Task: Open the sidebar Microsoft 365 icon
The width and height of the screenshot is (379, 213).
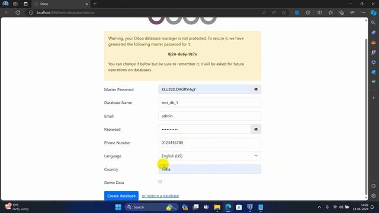Action: [374, 62]
